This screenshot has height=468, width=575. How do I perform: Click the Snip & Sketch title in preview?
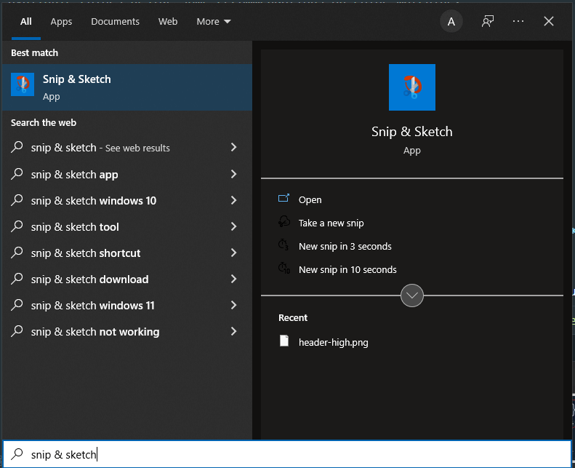(x=412, y=132)
